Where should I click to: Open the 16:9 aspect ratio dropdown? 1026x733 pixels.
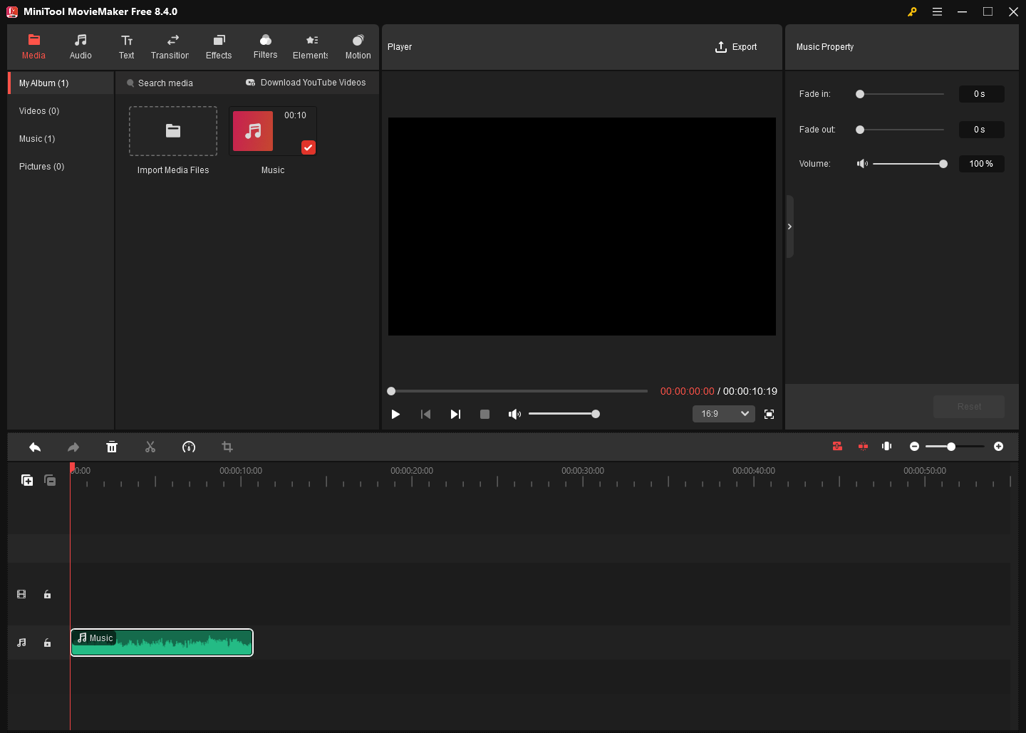(x=723, y=414)
